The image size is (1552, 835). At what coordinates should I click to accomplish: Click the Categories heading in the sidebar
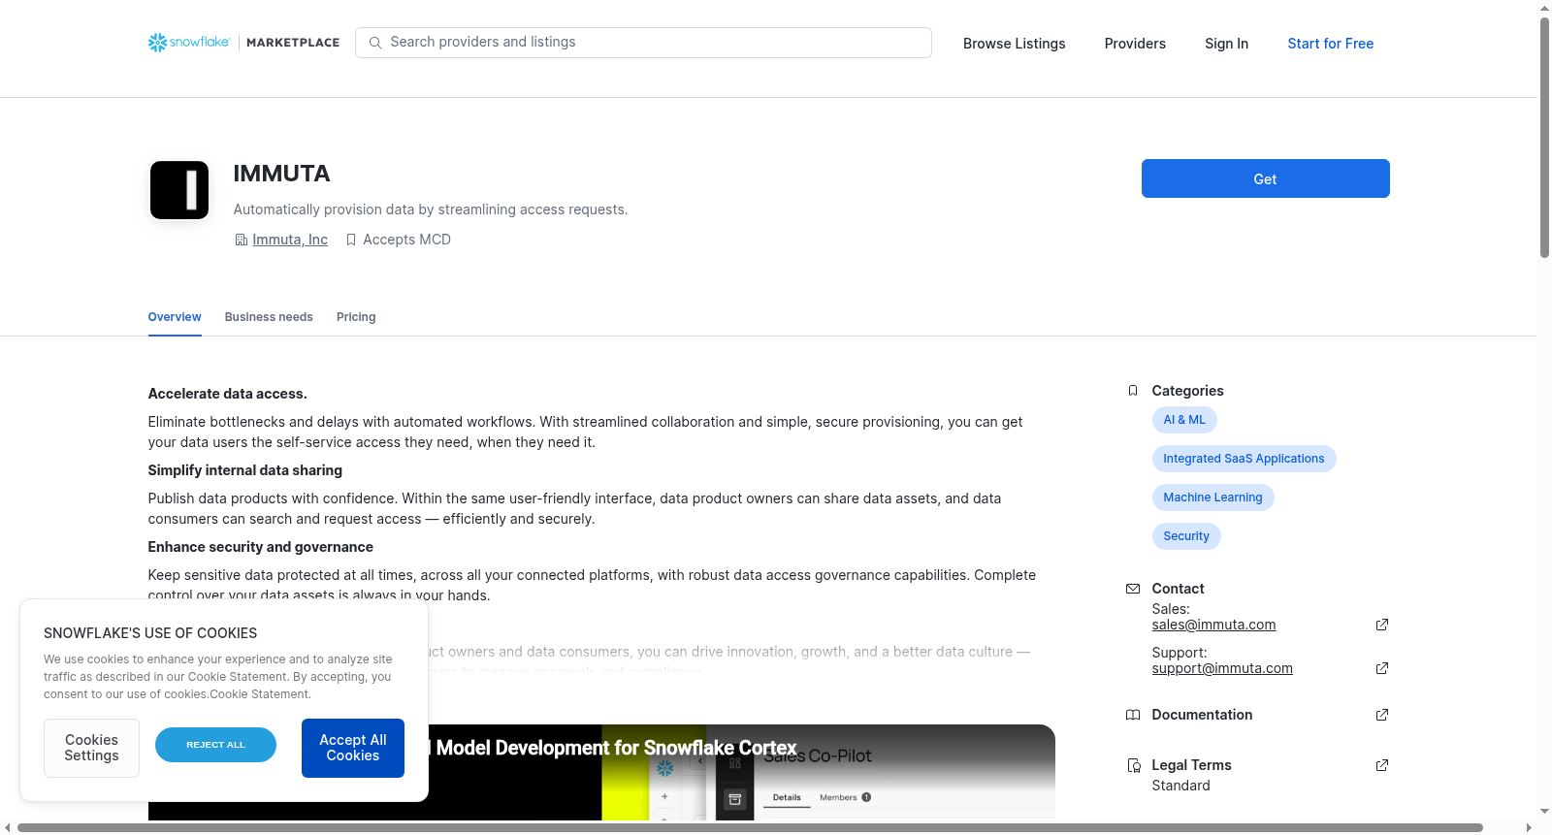[1187, 391]
